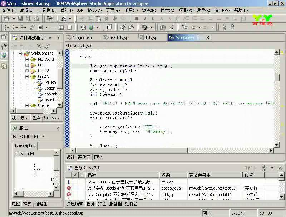This screenshot has height=217, width=286.
Task: Click the editor vertical scrollbar thumb
Action: point(277,77)
